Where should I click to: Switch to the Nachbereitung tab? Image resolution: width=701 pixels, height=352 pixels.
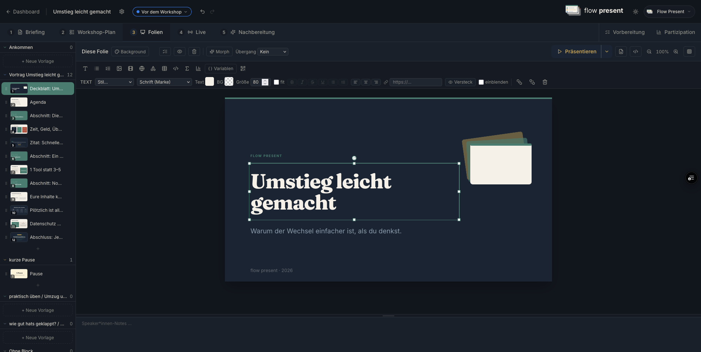(x=248, y=32)
